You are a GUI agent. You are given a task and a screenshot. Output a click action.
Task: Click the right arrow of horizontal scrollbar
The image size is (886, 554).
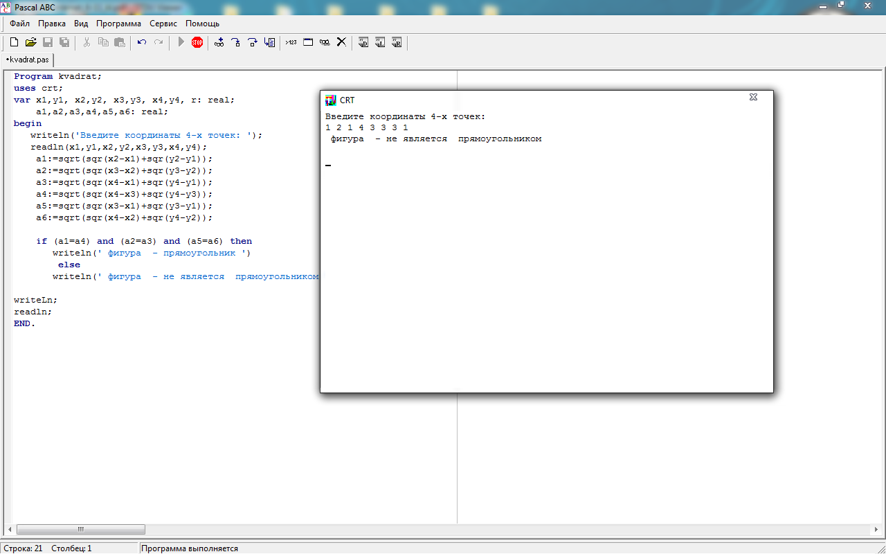tap(876, 529)
